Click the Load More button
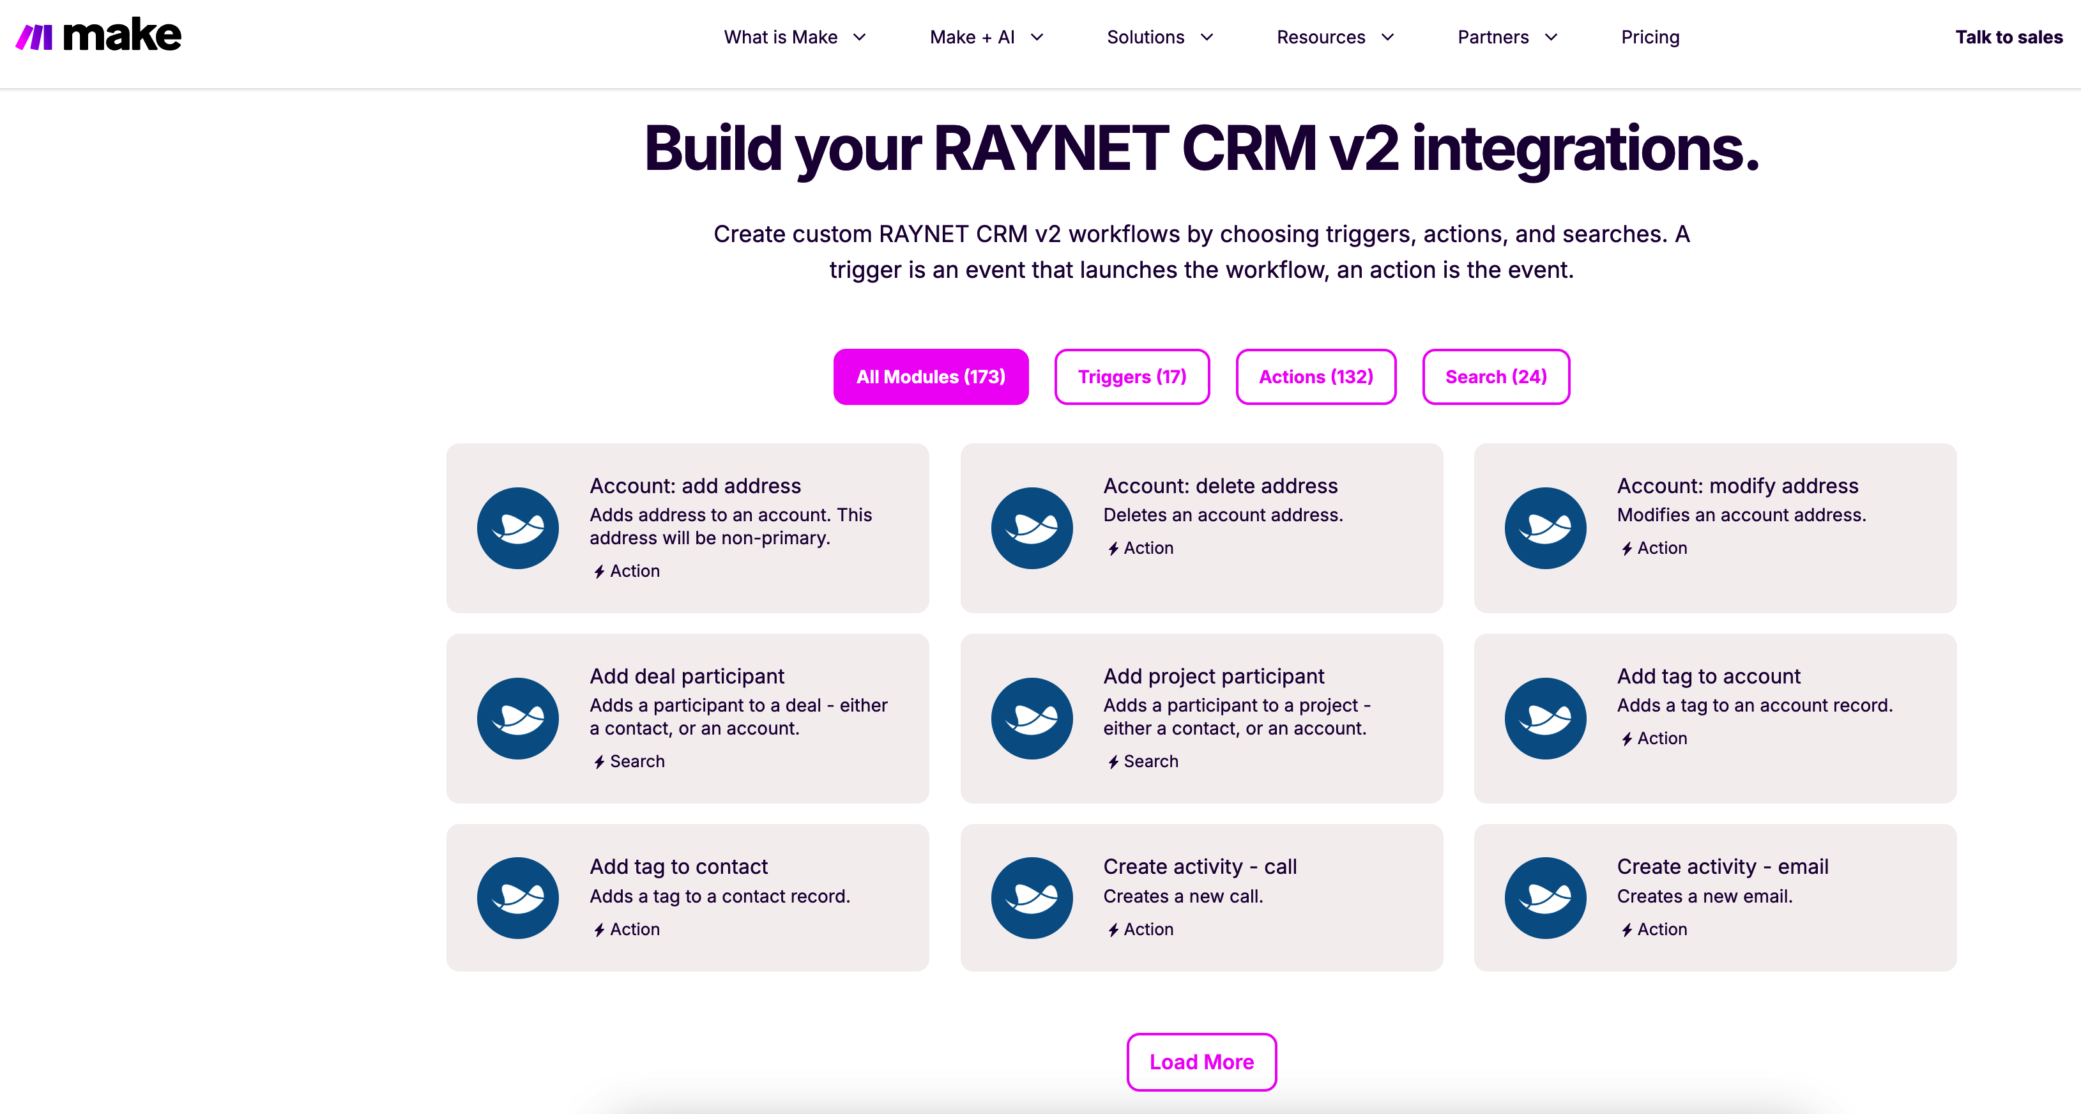This screenshot has width=2081, height=1114. coord(1201,1062)
